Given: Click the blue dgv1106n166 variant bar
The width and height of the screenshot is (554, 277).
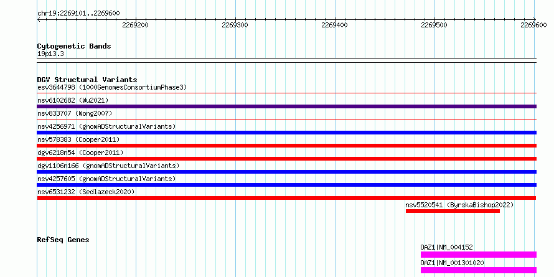Looking at the screenshot, I should click(x=287, y=172).
